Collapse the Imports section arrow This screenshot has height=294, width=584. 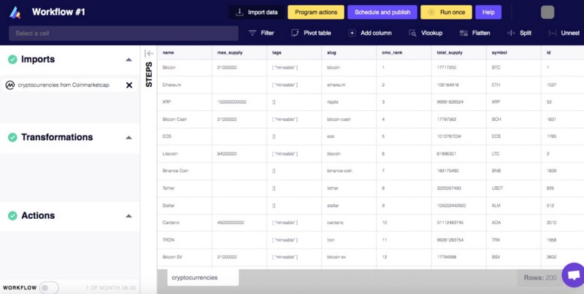(128, 60)
